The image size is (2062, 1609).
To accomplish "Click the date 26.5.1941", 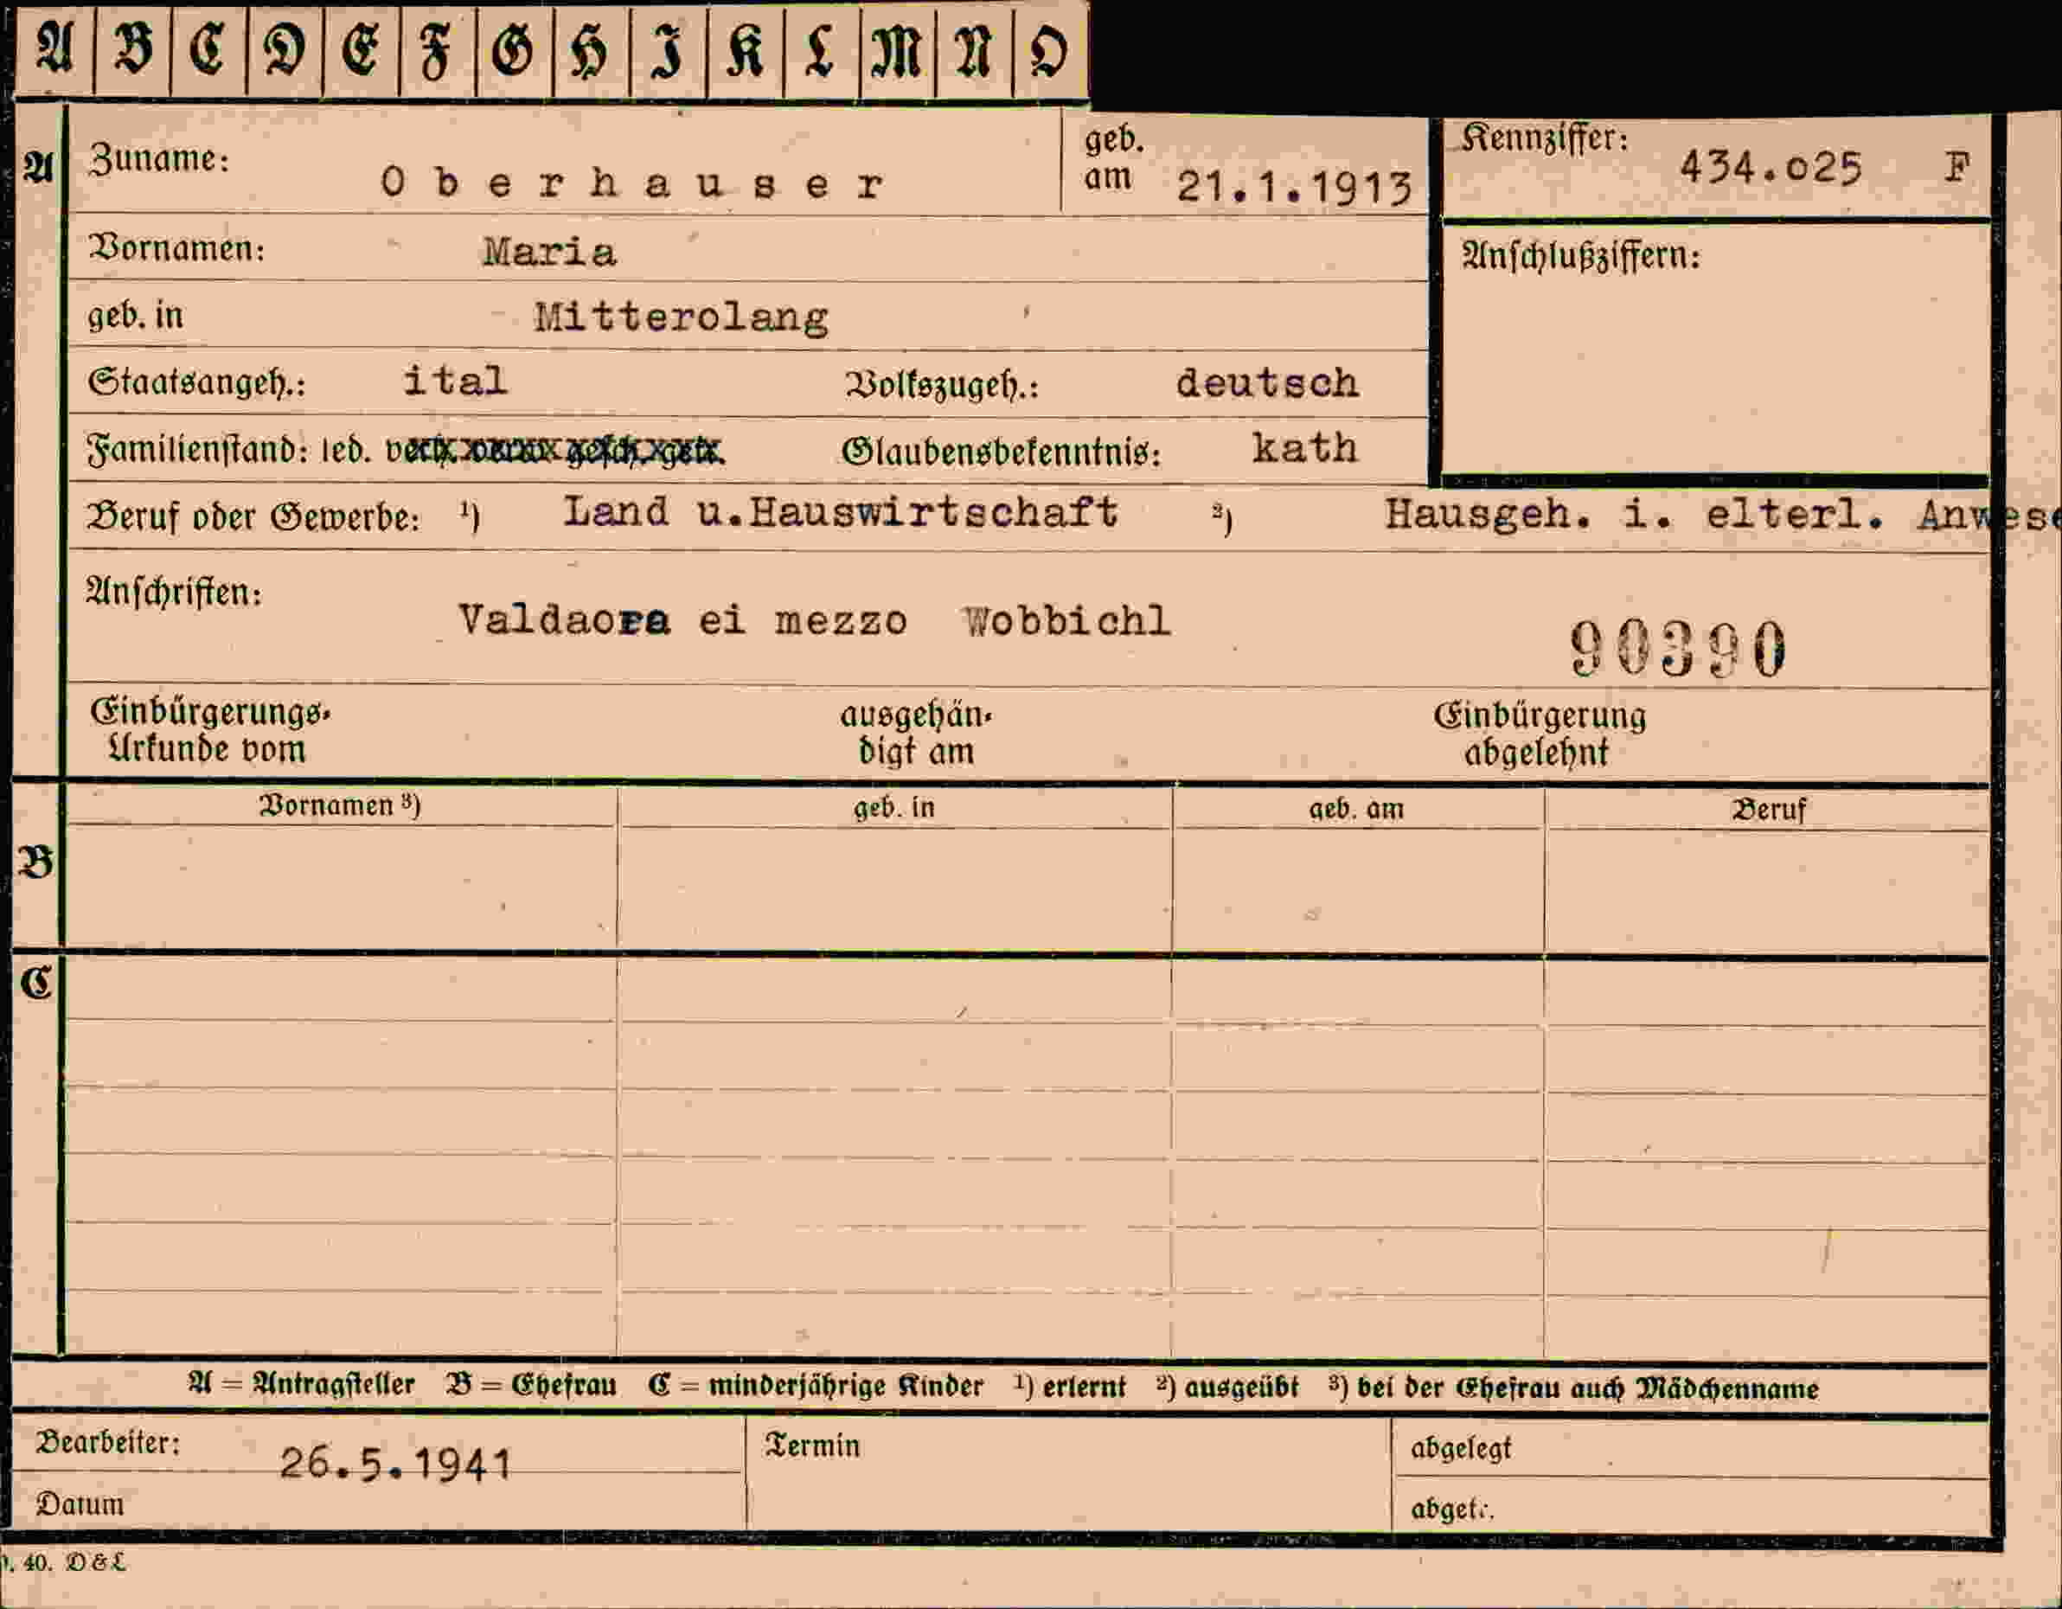I will click(x=395, y=1465).
